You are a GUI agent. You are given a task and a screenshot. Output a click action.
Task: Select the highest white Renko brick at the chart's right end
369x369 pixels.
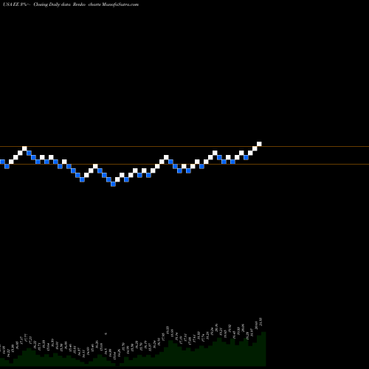pos(259,144)
